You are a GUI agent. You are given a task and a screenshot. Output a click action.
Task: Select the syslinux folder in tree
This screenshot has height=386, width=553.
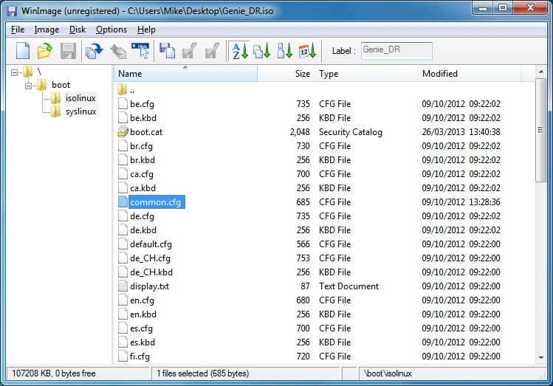(80, 111)
